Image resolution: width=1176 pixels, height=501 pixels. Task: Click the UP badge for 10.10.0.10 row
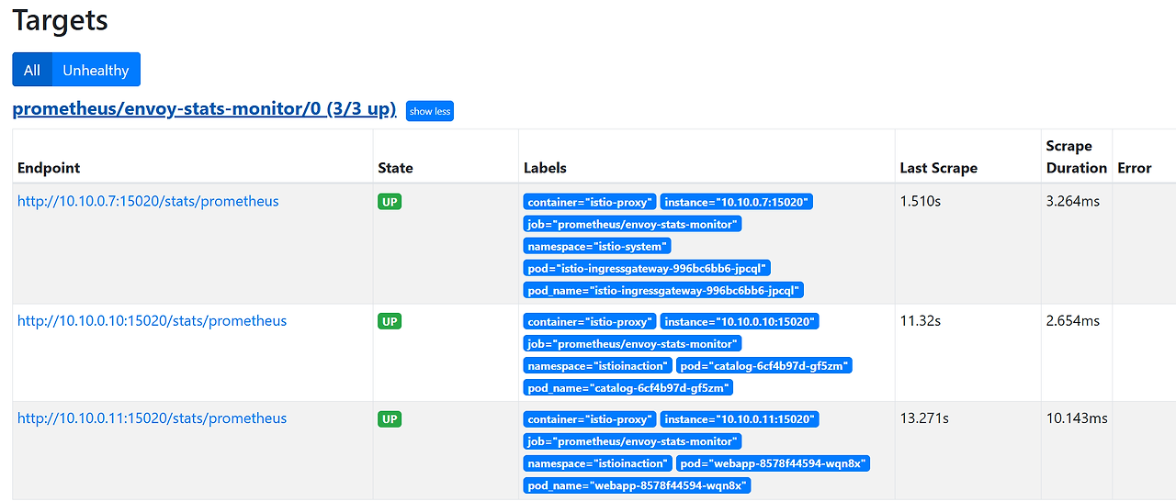point(390,322)
